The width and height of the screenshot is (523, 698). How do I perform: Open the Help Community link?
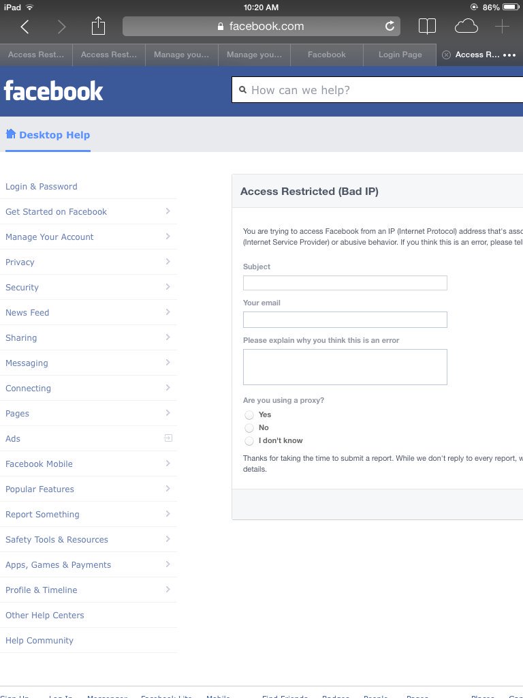(39, 641)
